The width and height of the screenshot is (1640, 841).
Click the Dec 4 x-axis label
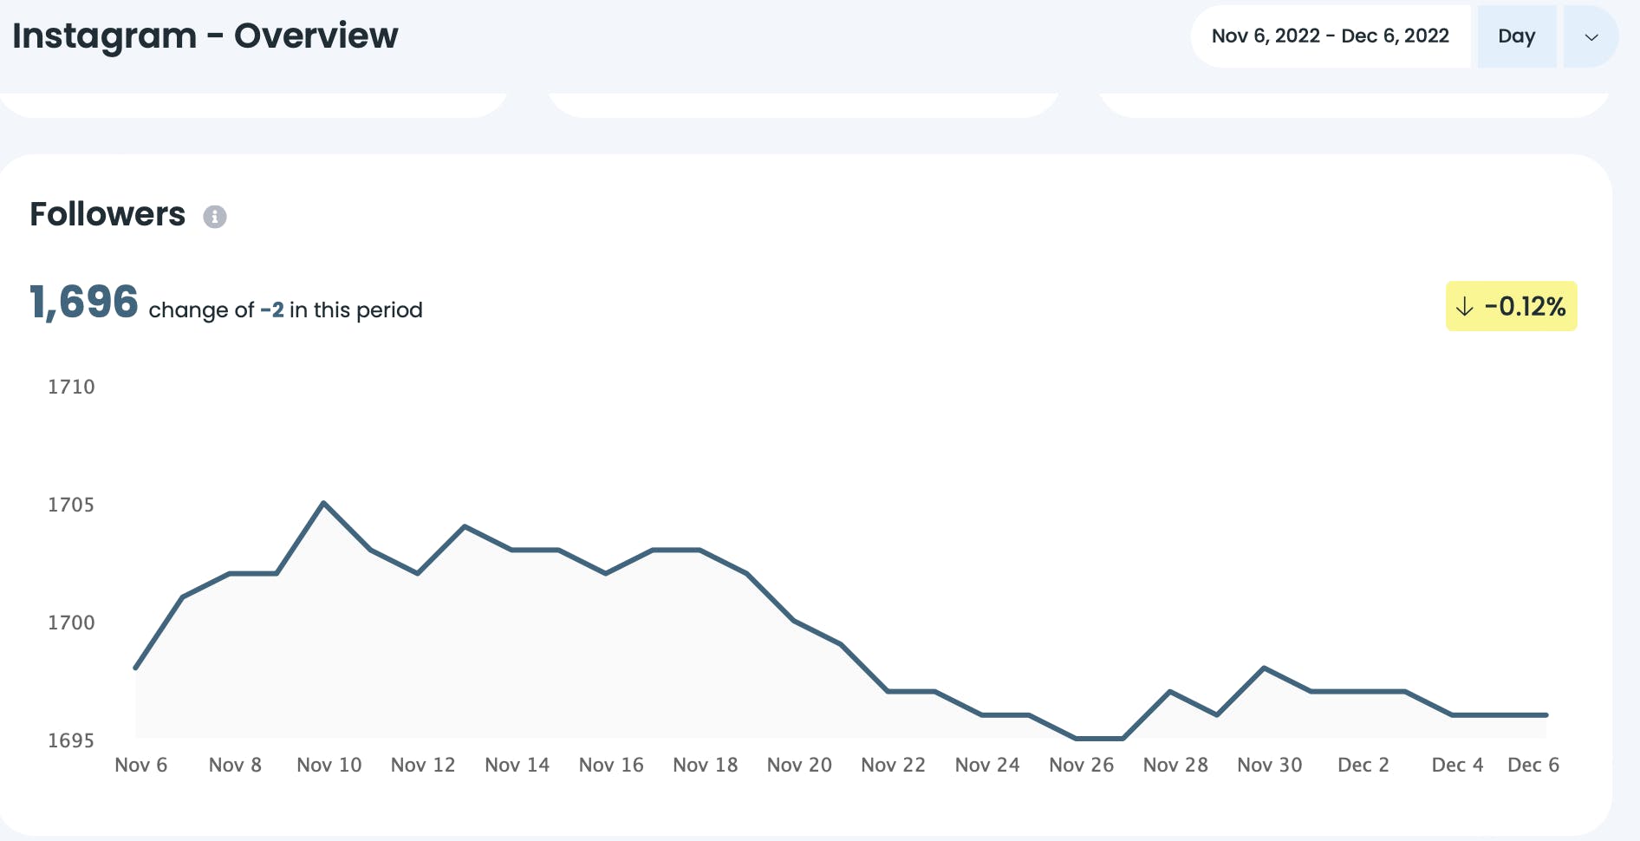pos(1458,765)
